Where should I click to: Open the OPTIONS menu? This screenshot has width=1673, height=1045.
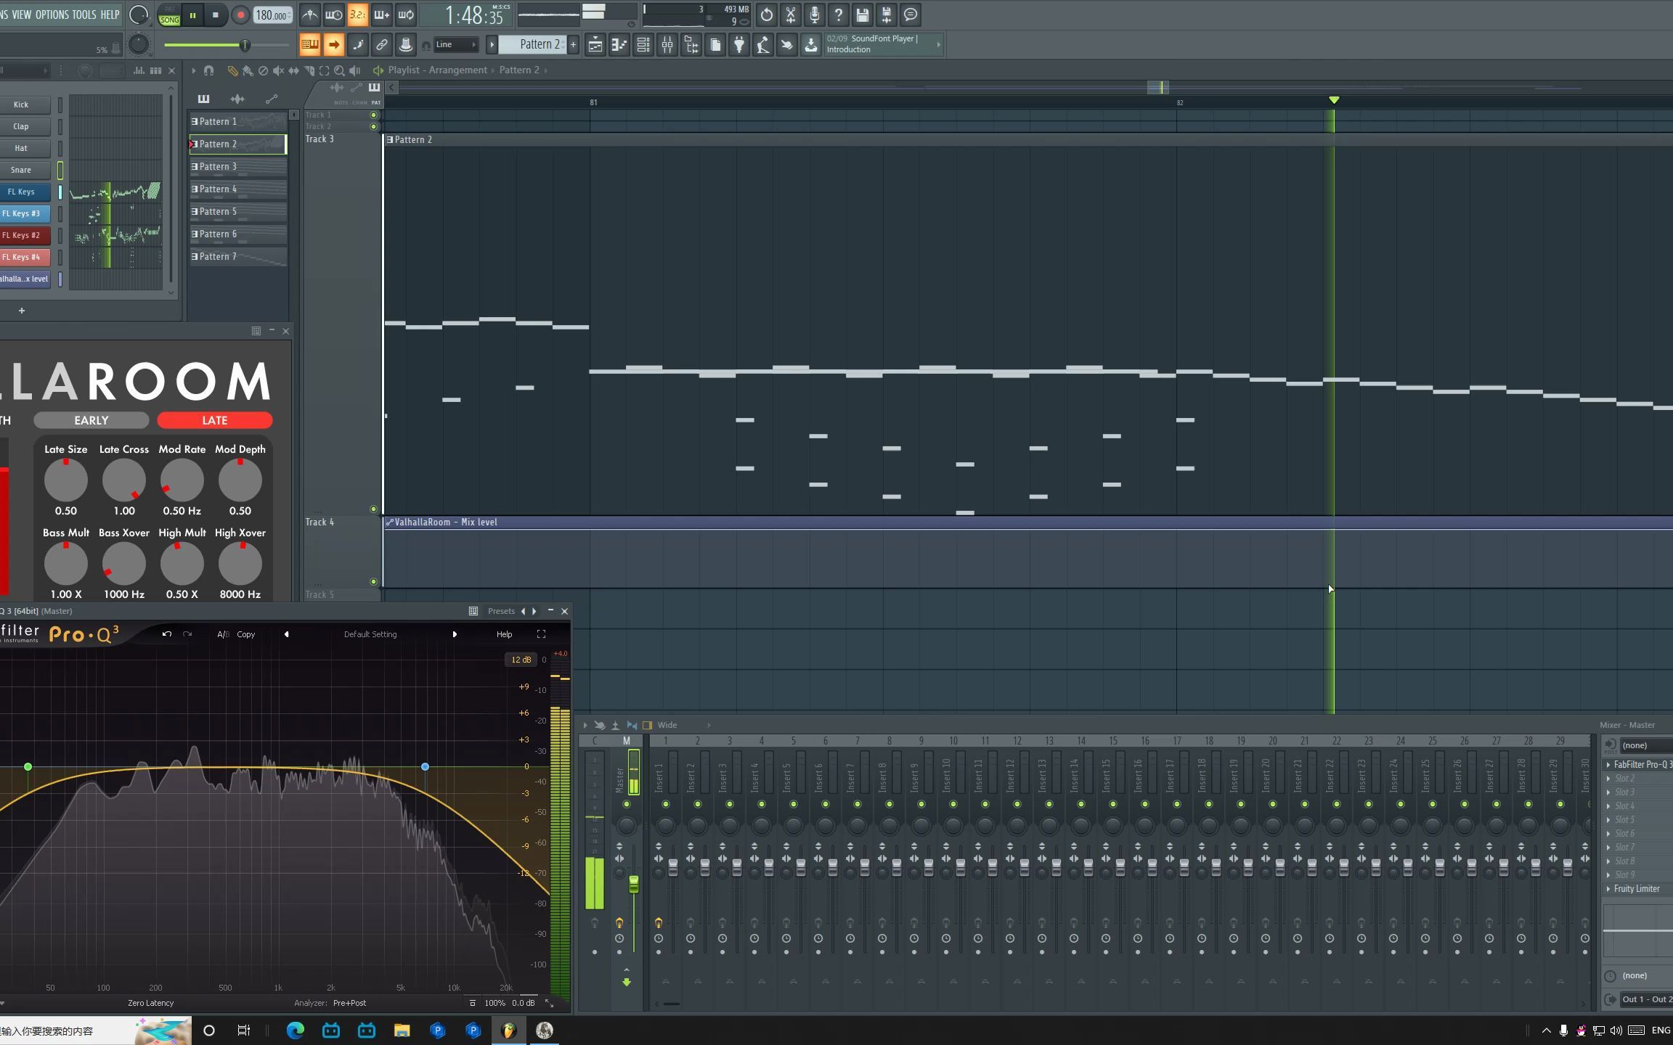pyautogui.click(x=52, y=15)
